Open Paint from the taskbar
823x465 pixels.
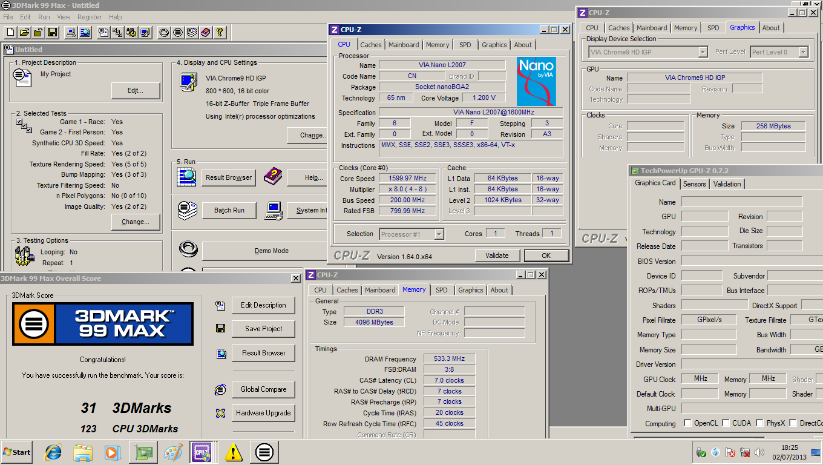174,452
